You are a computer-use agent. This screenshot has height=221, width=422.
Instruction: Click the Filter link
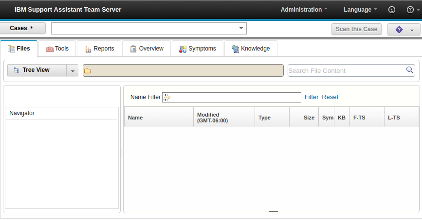(x=312, y=97)
